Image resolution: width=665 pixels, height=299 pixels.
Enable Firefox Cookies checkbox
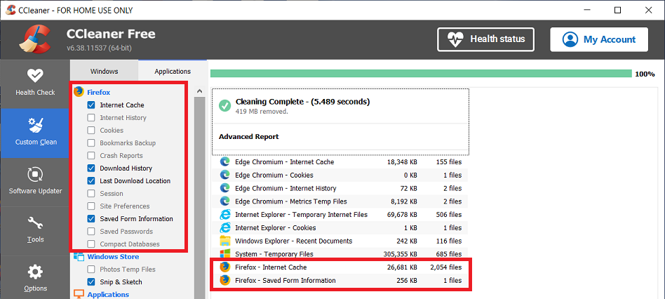(x=90, y=131)
